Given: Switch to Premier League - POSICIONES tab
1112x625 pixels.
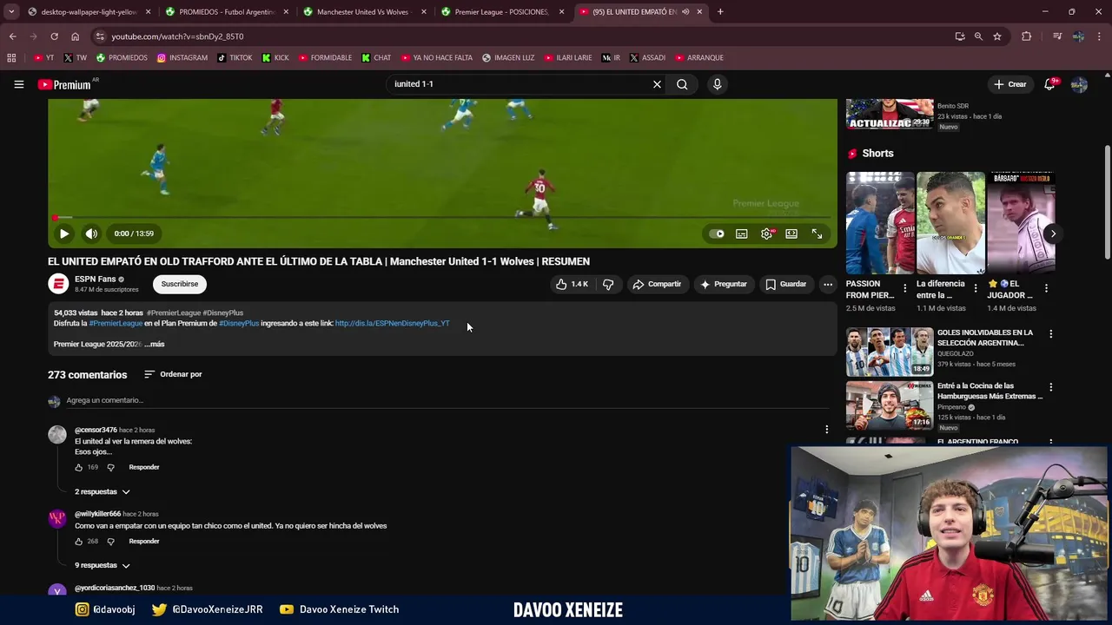Looking at the screenshot, I should pos(501,12).
